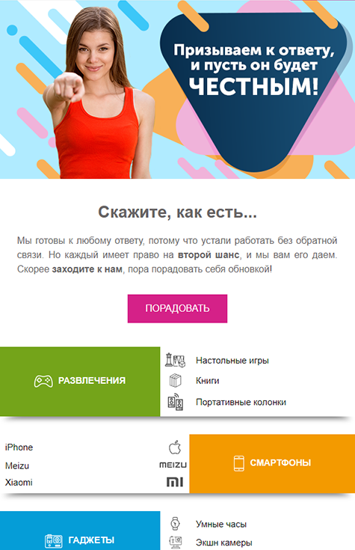This screenshot has width=355, height=550.
Task: Select the Xiaomi text link
Action: [x=19, y=483]
